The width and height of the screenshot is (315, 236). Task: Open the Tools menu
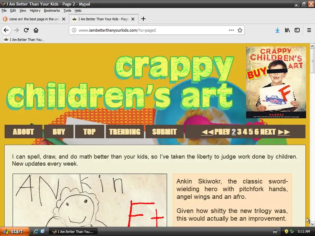click(x=67, y=10)
